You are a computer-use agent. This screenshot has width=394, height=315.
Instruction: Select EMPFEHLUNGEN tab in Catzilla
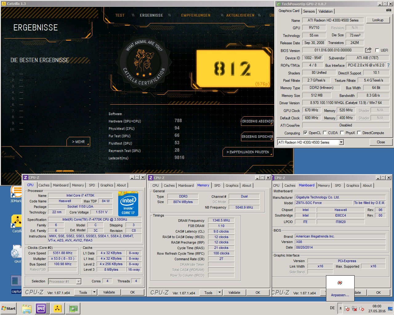pos(196,15)
